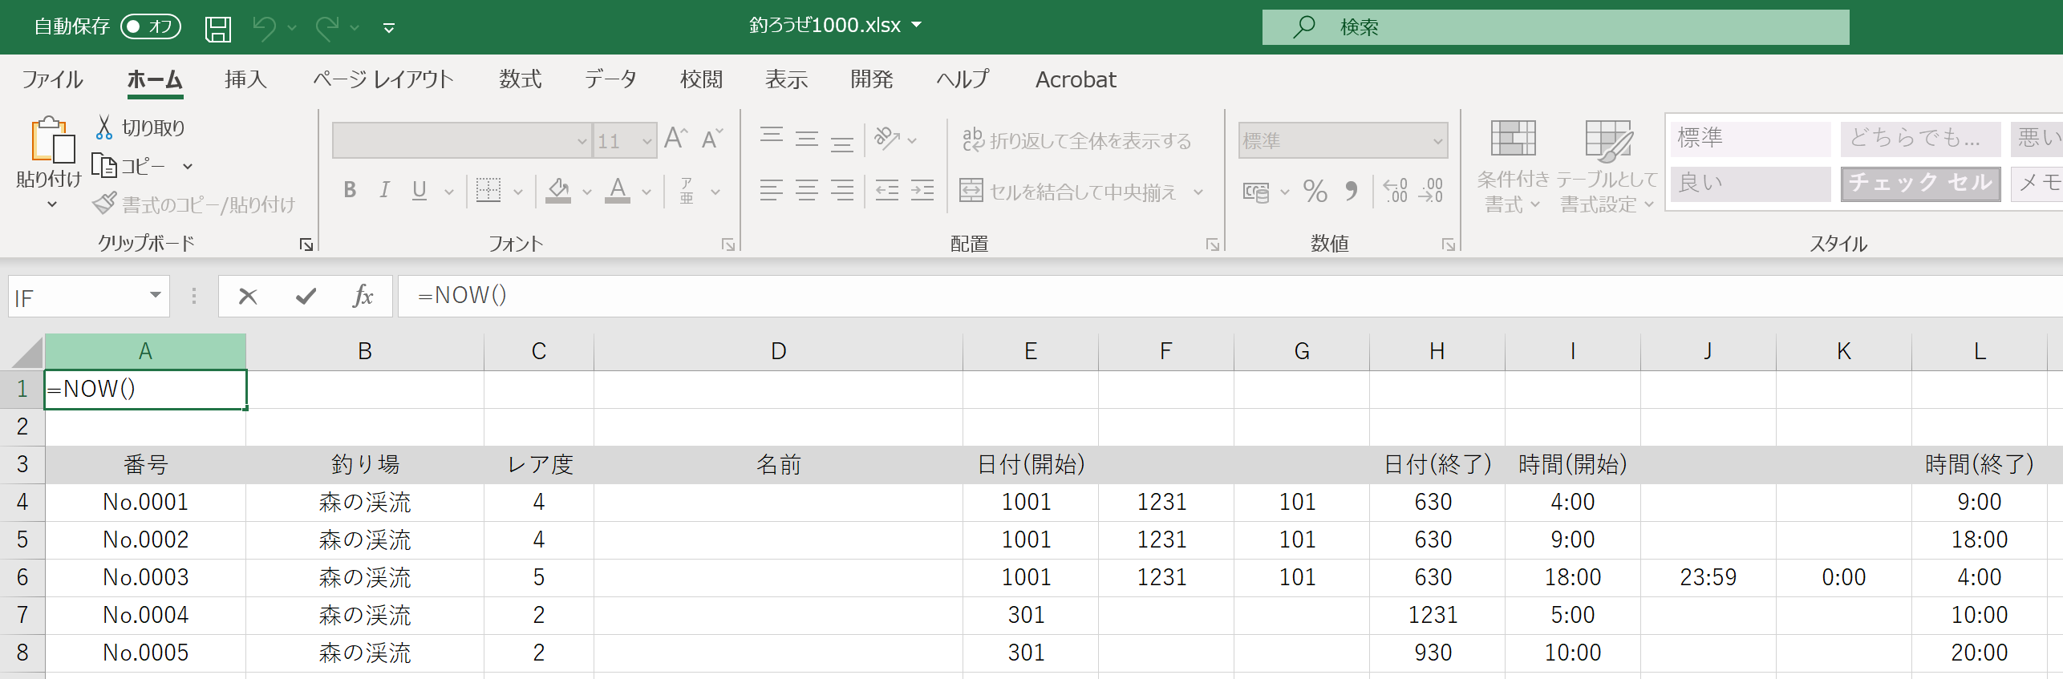Click the Format Painter brush icon
Screen dimensions: 2063x679
(x=104, y=204)
